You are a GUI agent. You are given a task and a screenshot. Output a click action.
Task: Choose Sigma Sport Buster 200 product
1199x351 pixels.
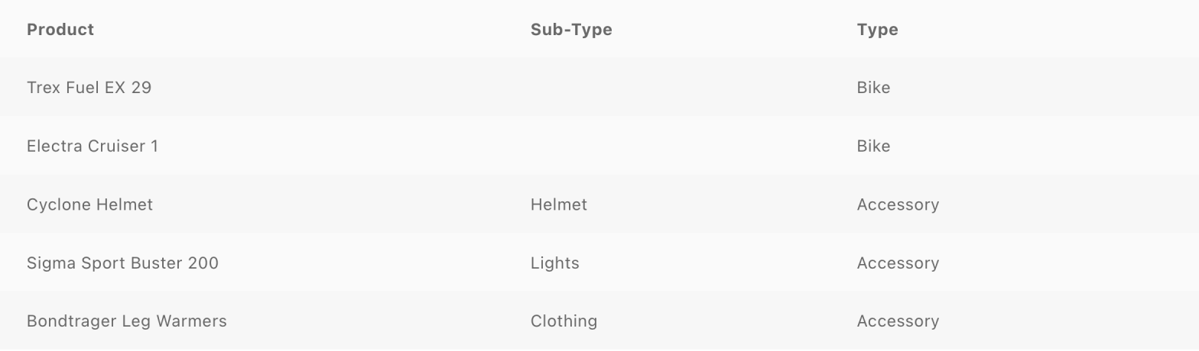tap(122, 263)
